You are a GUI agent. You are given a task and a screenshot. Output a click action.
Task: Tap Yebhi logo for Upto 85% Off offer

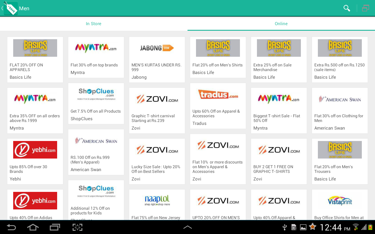[35, 150]
